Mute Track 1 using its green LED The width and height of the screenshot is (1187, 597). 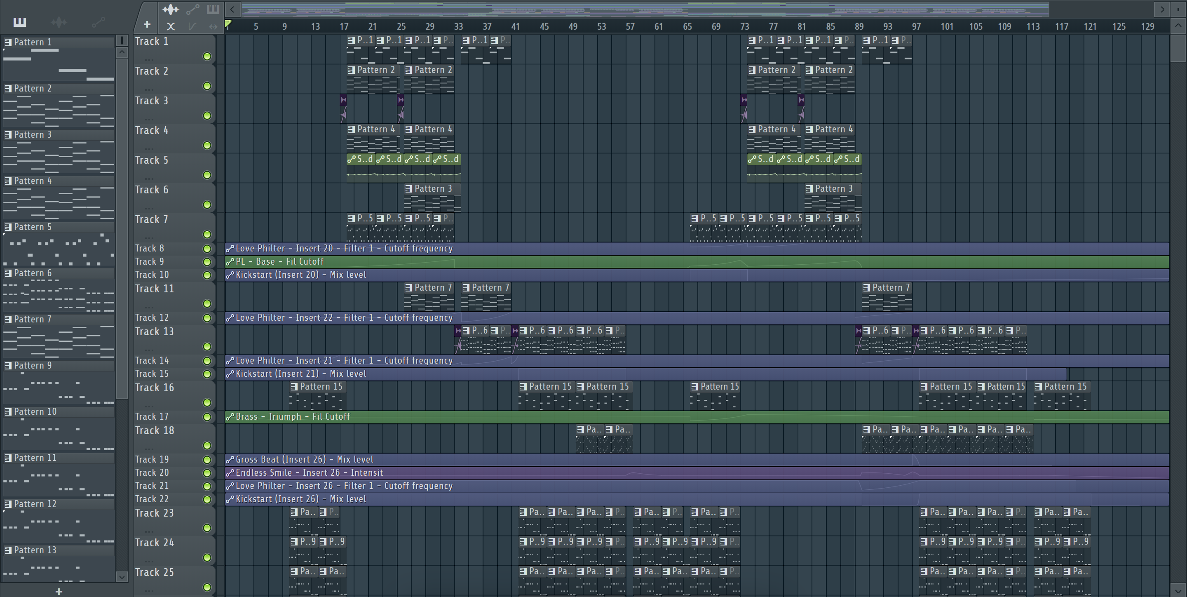(207, 56)
